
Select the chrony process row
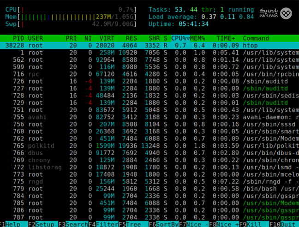point(149,160)
